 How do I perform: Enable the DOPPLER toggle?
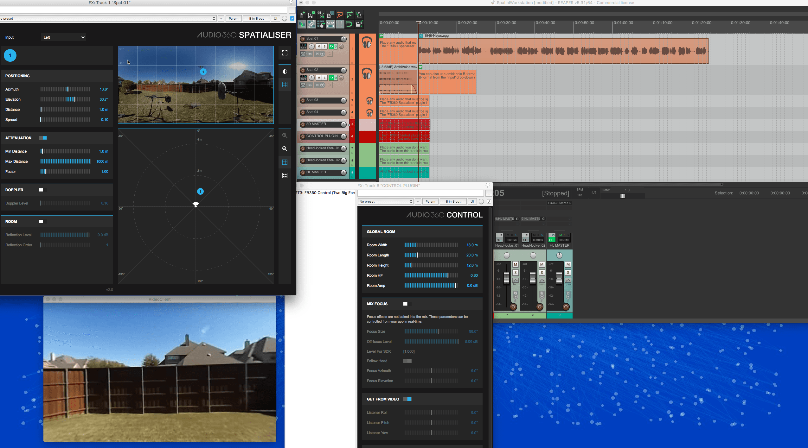43,190
